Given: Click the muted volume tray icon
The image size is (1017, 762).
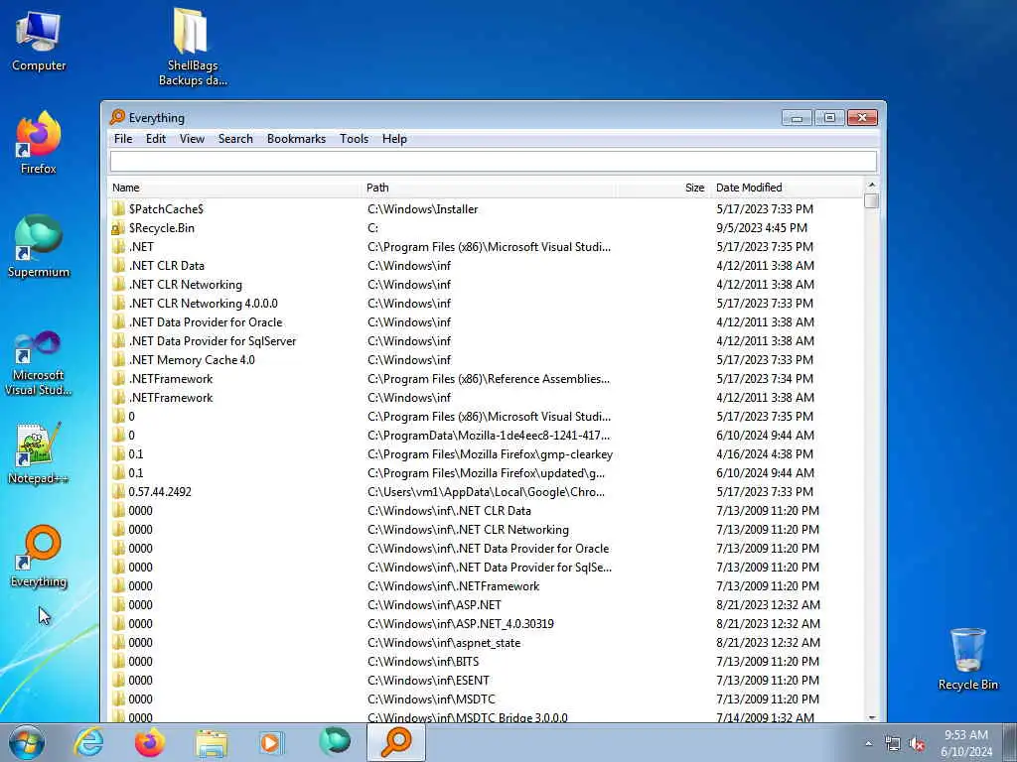Looking at the screenshot, I should 917,744.
